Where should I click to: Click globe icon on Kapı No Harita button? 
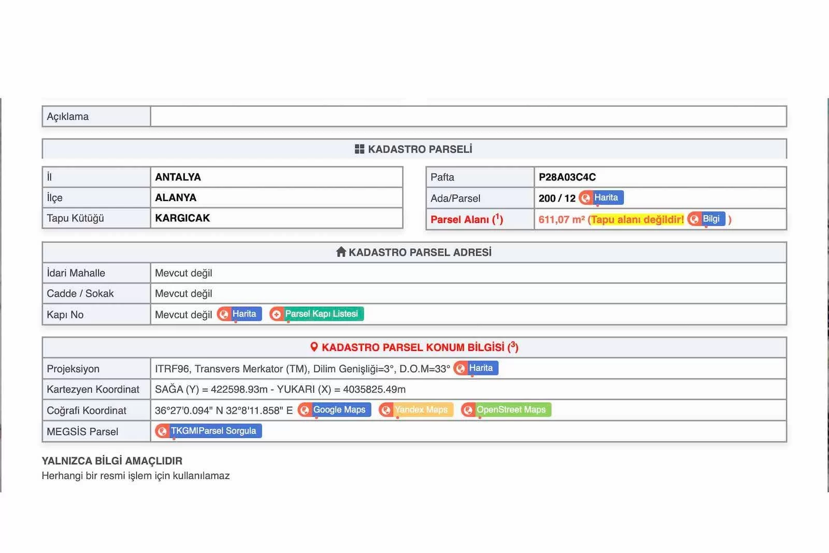click(x=224, y=314)
